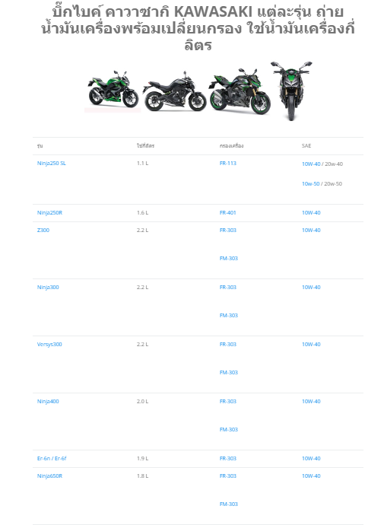The height and width of the screenshot is (525, 384).
Task: Click the FM-303 filter link in Ninja650R row
Action: [229, 504]
